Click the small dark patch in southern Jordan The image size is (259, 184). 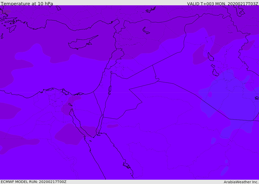pyautogui.click(x=112, y=126)
